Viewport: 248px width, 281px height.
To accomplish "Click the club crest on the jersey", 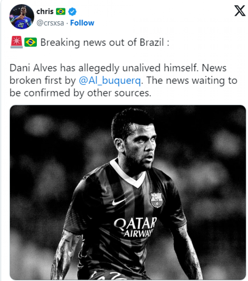I will pyautogui.click(x=157, y=200).
